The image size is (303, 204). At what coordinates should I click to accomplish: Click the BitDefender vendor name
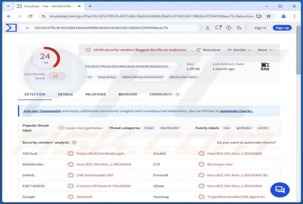pyautogui.click(x=33, y=164)
